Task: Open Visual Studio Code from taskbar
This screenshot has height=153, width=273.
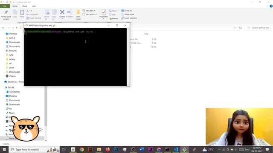Action: click(176, 149)
